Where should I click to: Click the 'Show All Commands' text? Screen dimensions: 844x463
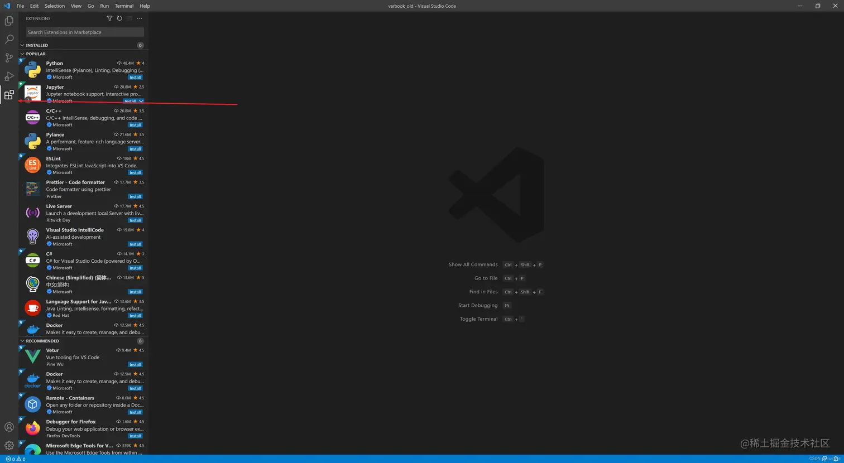point(473,264)
